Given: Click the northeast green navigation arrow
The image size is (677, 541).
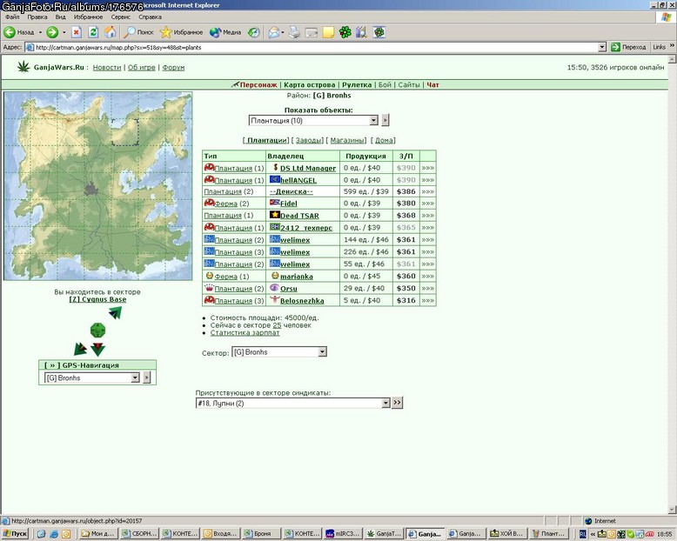Looking at the screenshot, I should coord(115,312).
